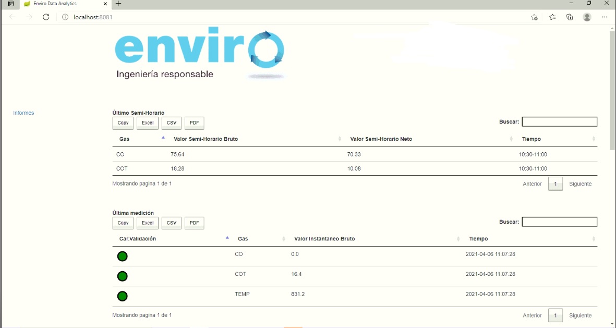616x328 pixels.
Task: Select page 1 in Semi-Horario pagination
Action: (x=555, y=184)
